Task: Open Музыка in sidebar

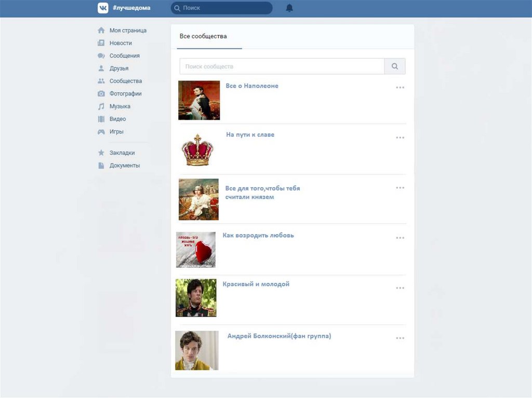Action: point(120,106)
